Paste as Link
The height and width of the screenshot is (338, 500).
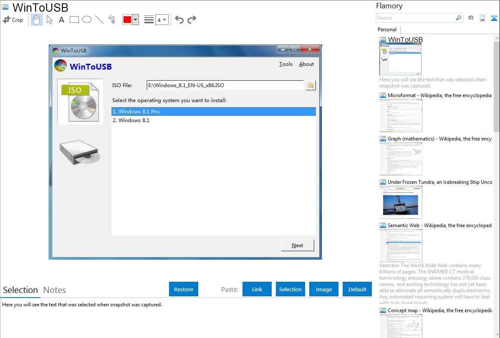(257, 289)
